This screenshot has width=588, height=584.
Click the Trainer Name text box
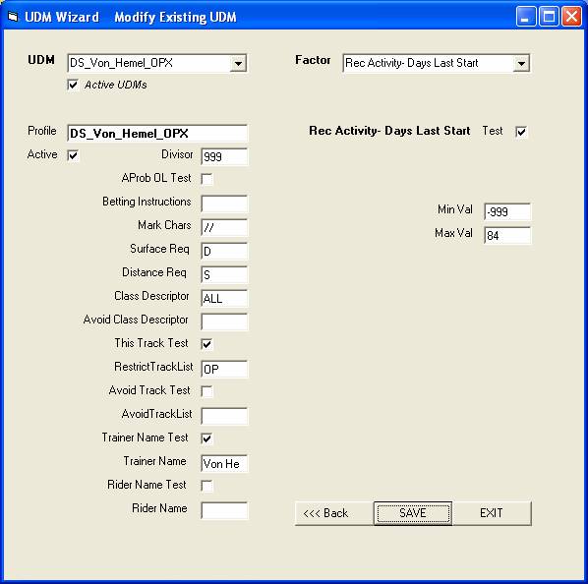(224, 464)
